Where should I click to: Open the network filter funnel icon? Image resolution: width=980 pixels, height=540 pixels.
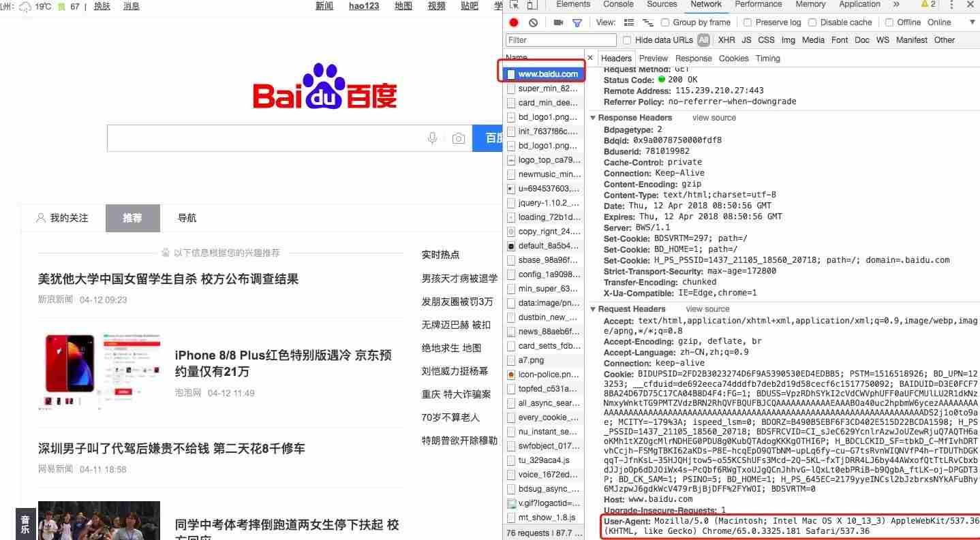pyautogui.click(x=576, y=22)
